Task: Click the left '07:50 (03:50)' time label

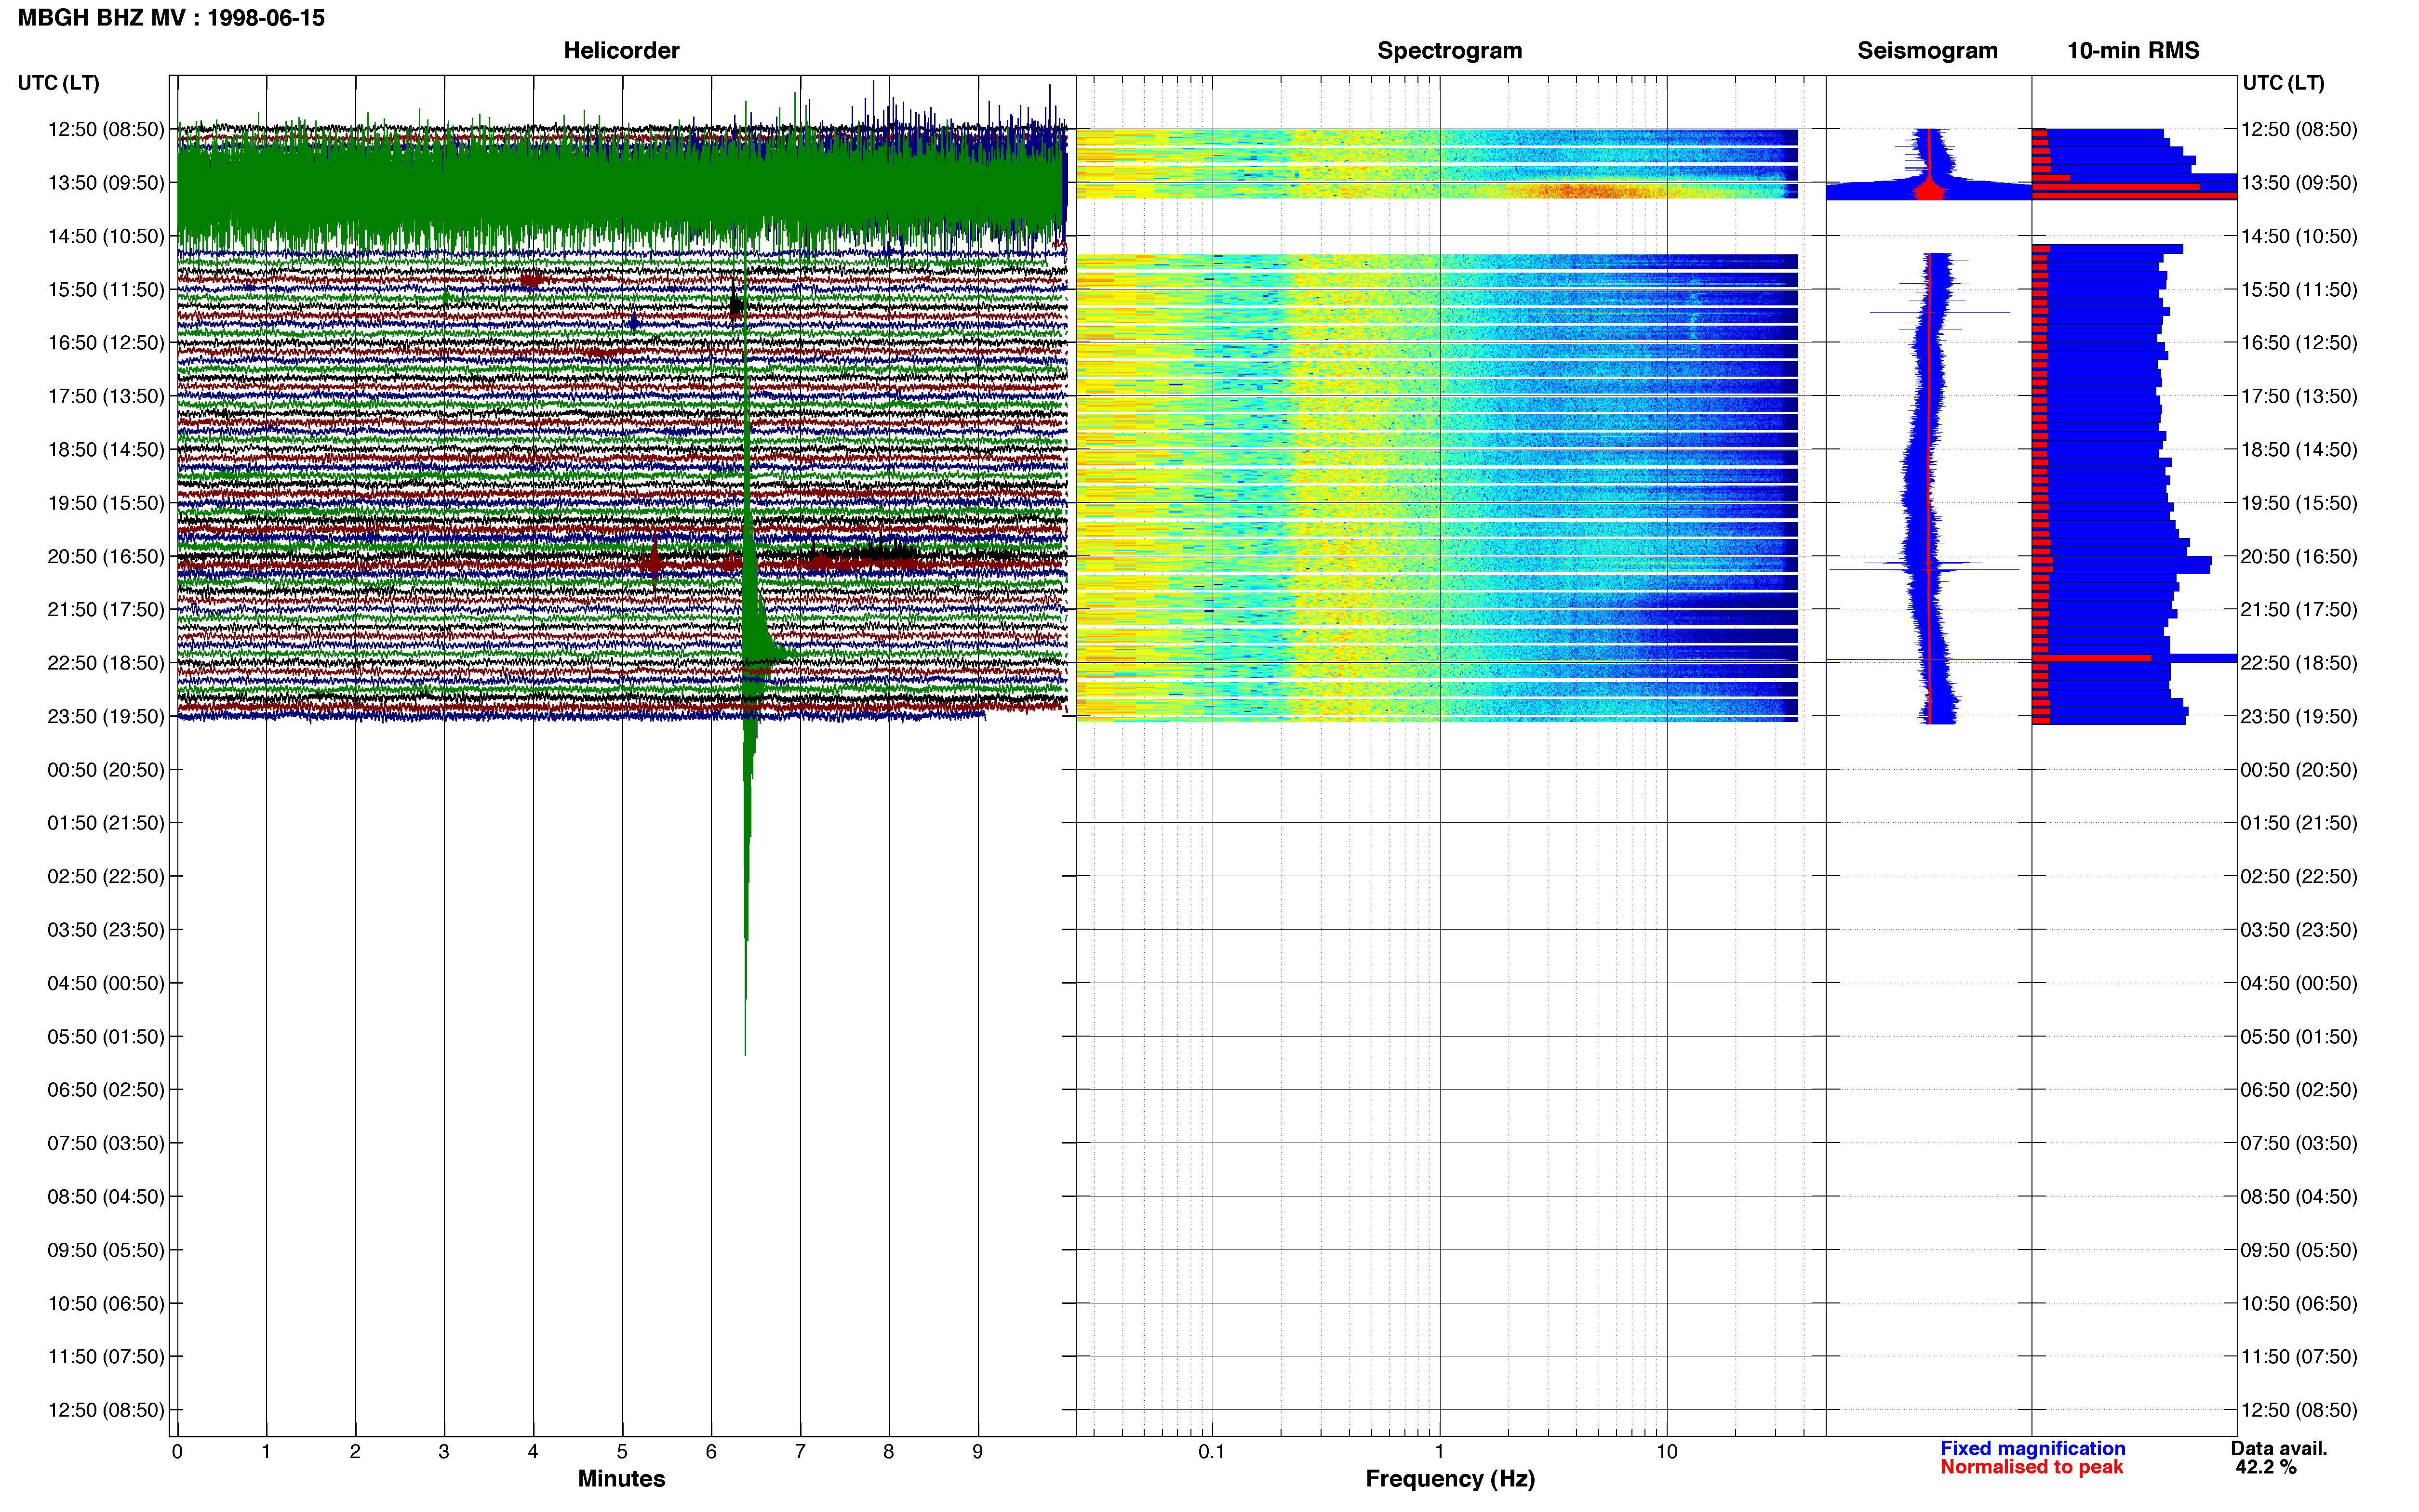Action: (x=106, y=1143)
